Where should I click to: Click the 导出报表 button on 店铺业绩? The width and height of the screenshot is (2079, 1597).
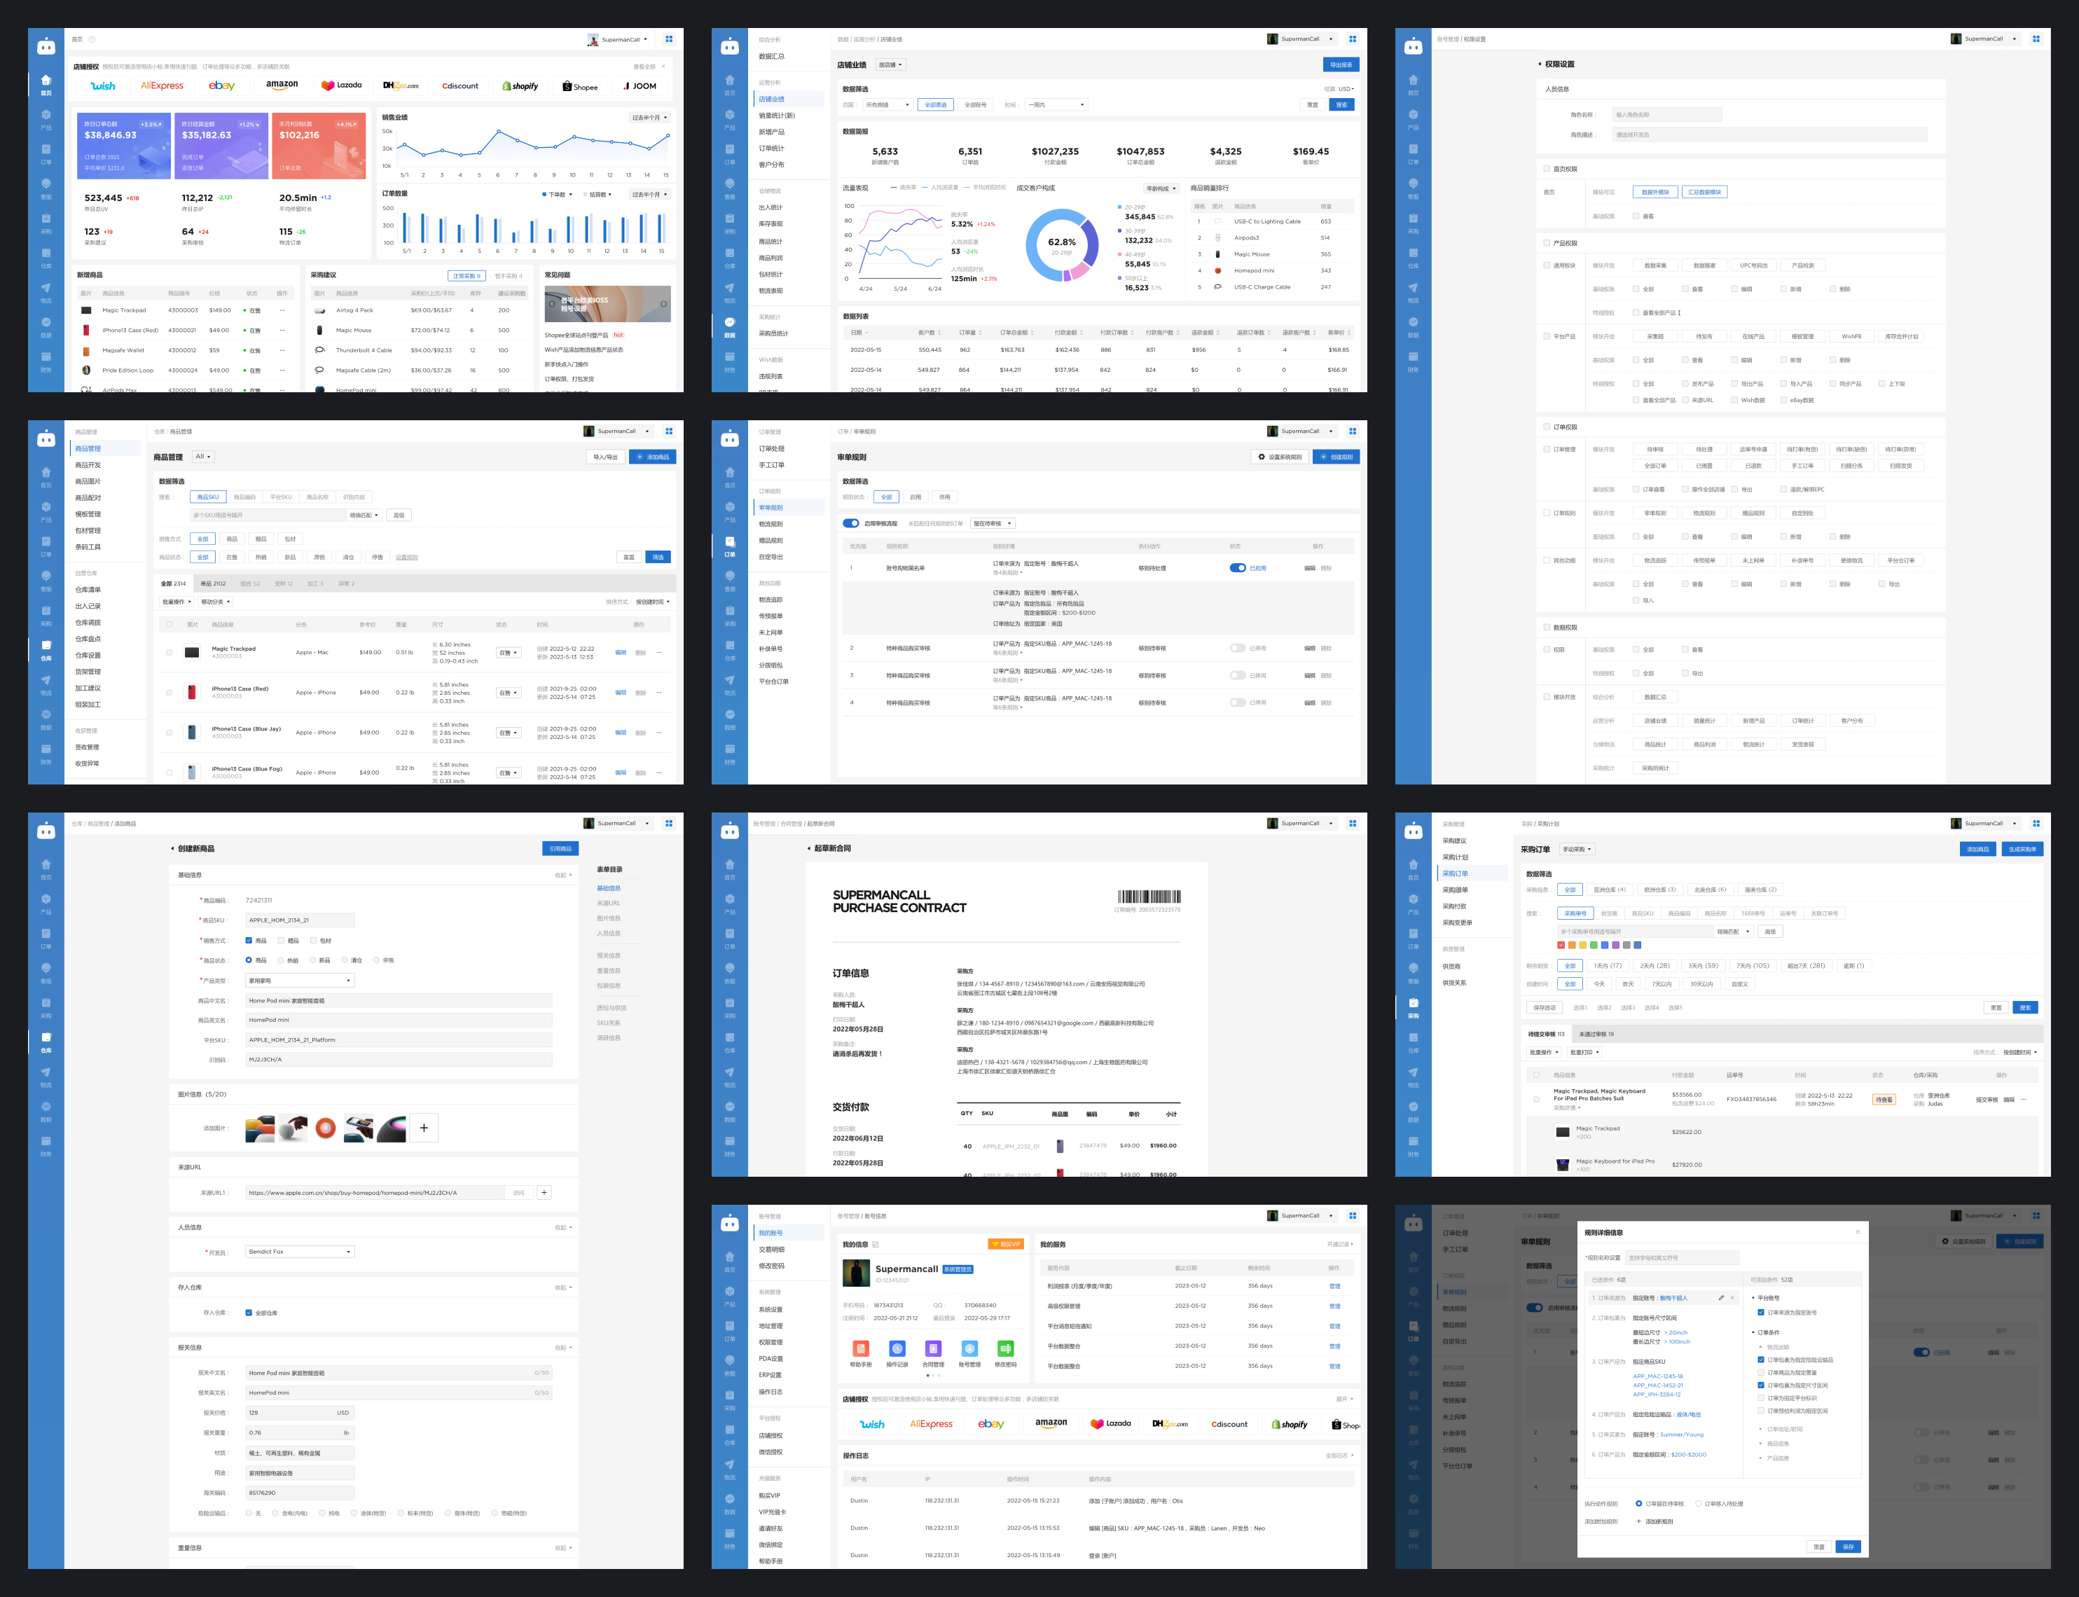1341,64
